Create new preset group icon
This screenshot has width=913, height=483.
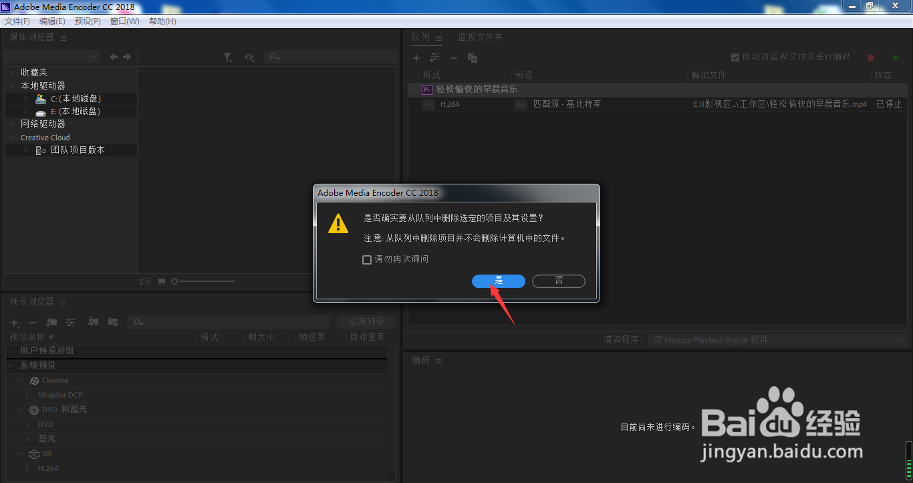tap(51, 322)
